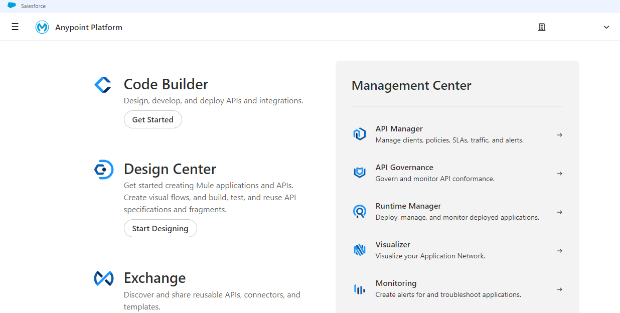This screenshot has width=620, height=313.
Task: Click "Manage clients, policies, SLAs, traffic, and alerts."
Action: click(x=449, y=140)
